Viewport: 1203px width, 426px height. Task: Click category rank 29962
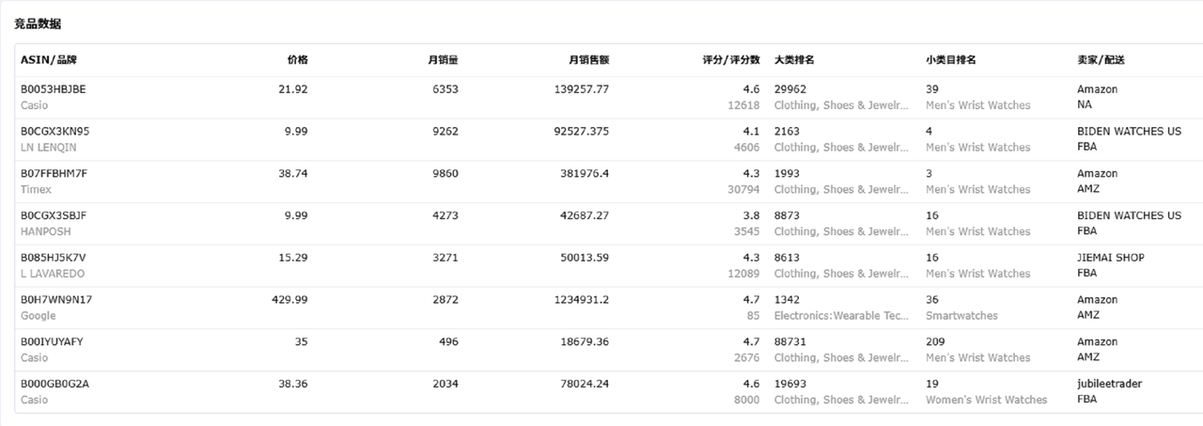click(x=790, y=89)
